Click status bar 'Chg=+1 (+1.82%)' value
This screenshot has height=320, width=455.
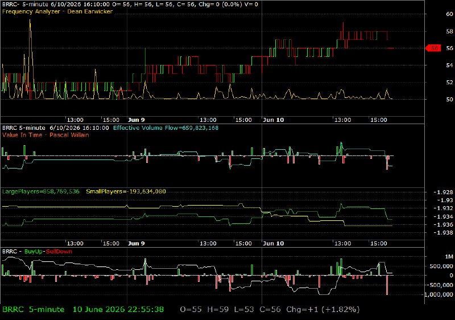tap(323, 310)
